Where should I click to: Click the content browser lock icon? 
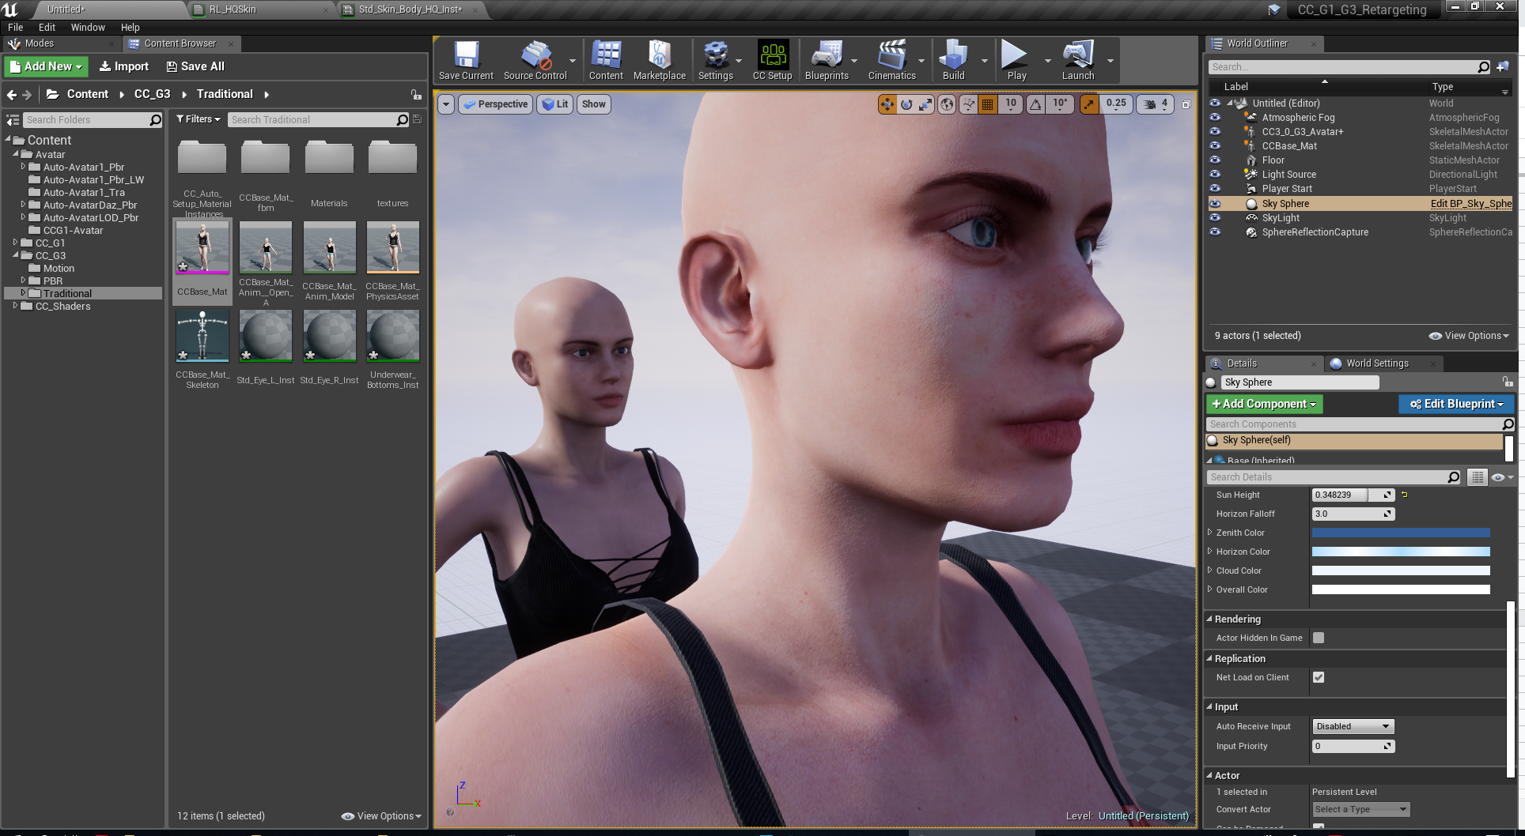pyautogui.click(x=416, y=95)
